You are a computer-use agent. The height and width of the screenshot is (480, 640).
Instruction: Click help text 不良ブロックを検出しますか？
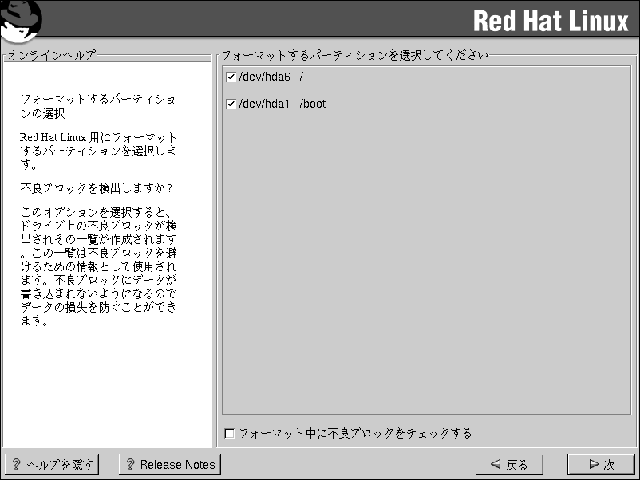[96, 189]
